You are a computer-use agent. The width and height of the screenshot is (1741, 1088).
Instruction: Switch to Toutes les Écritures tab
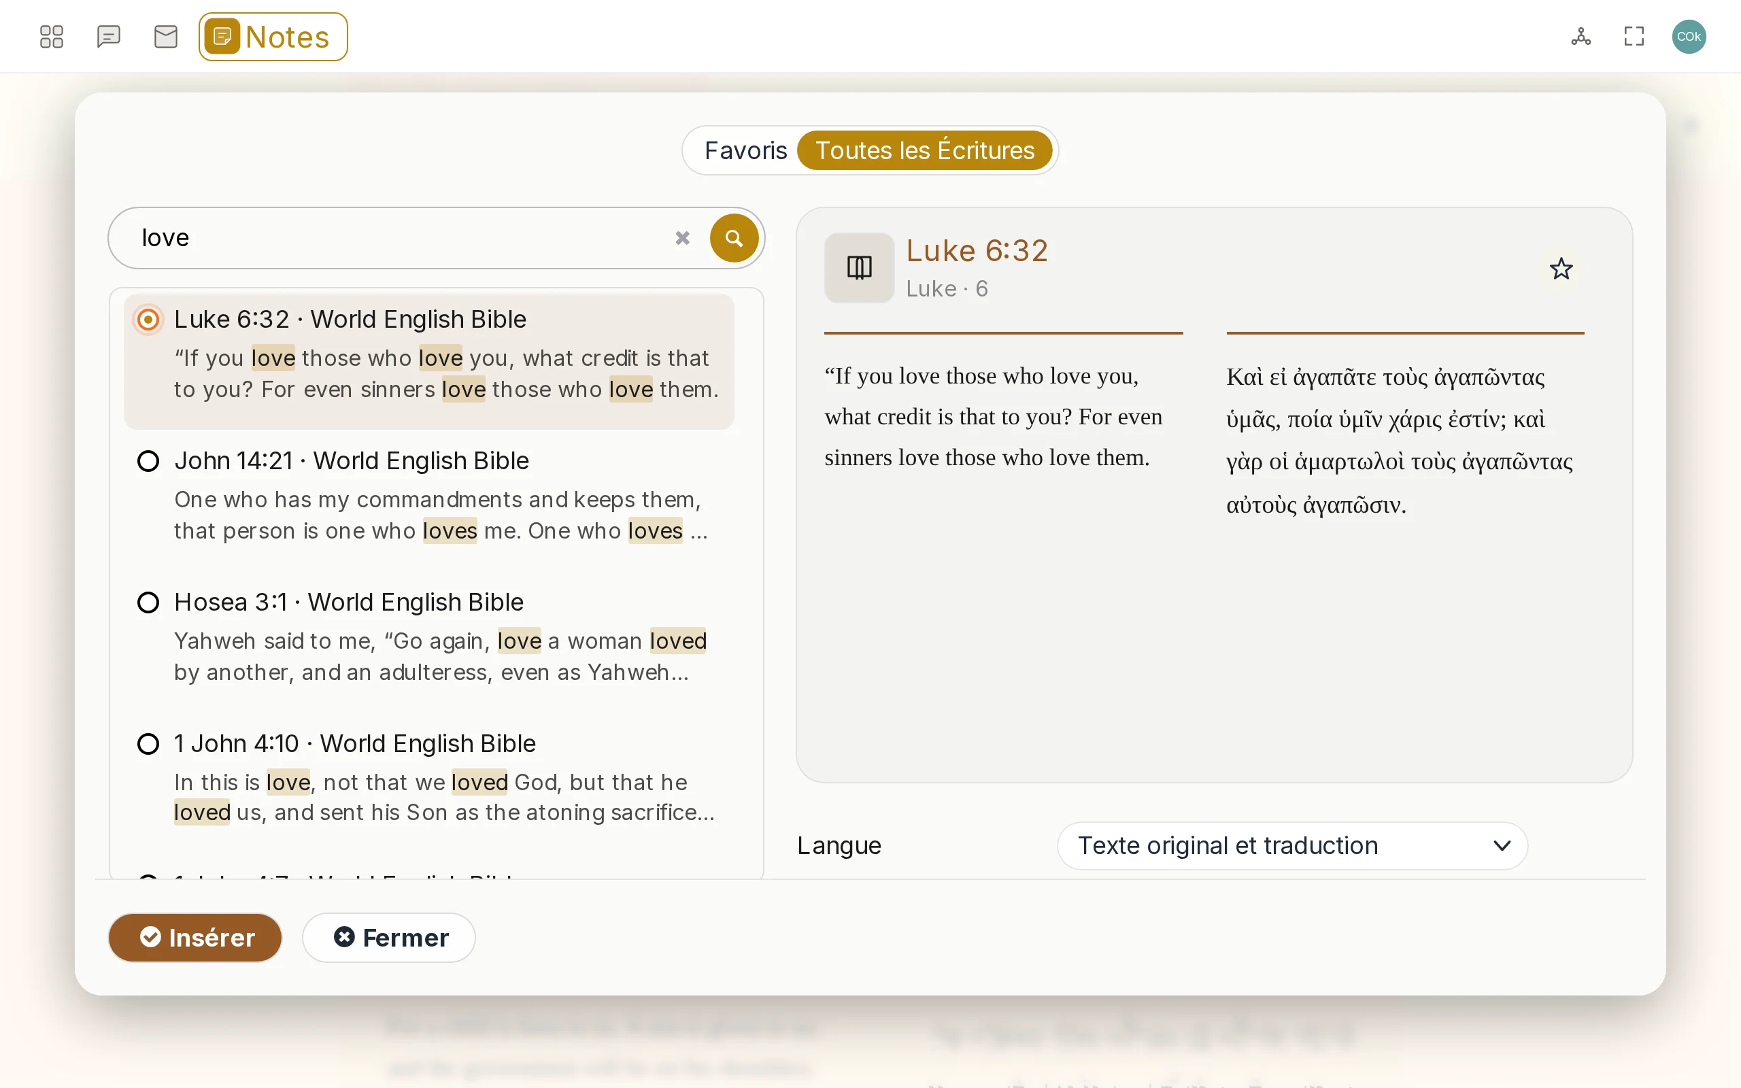(924, 150)
